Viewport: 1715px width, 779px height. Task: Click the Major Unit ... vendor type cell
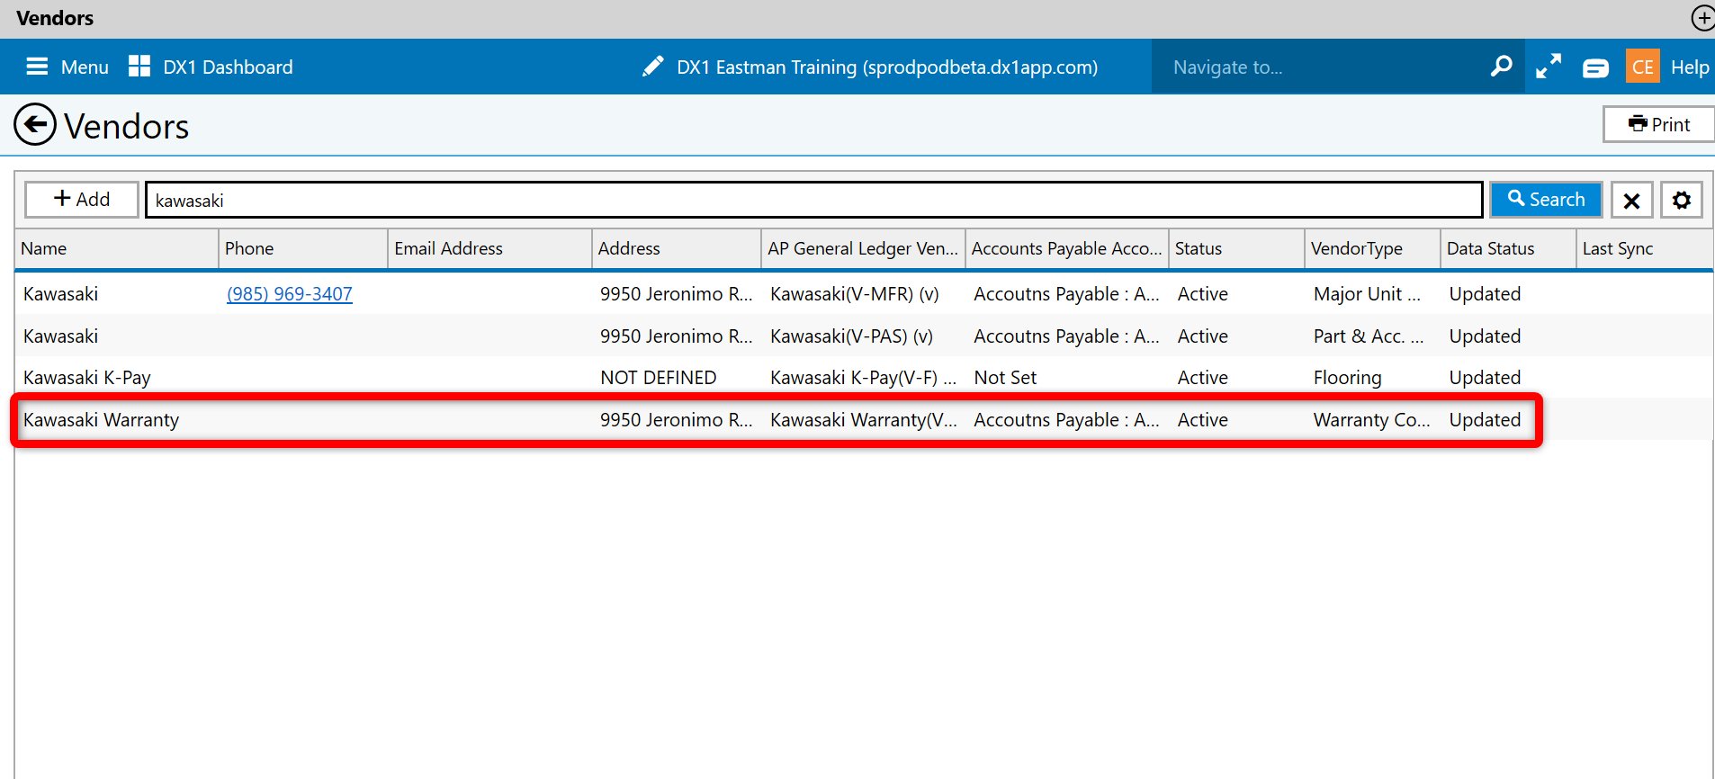[x=1367, y=294]
